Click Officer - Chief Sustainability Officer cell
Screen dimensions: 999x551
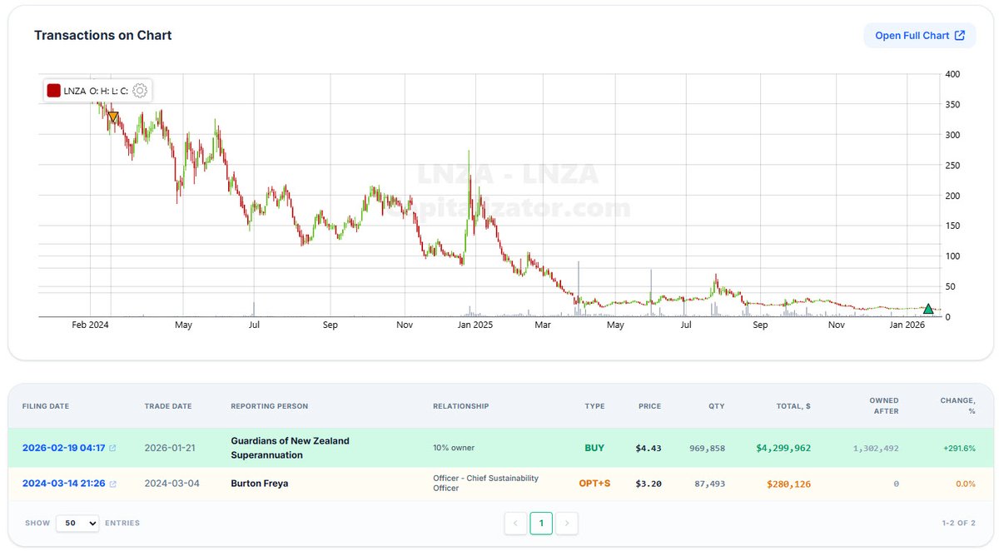(x=485, y=483)
